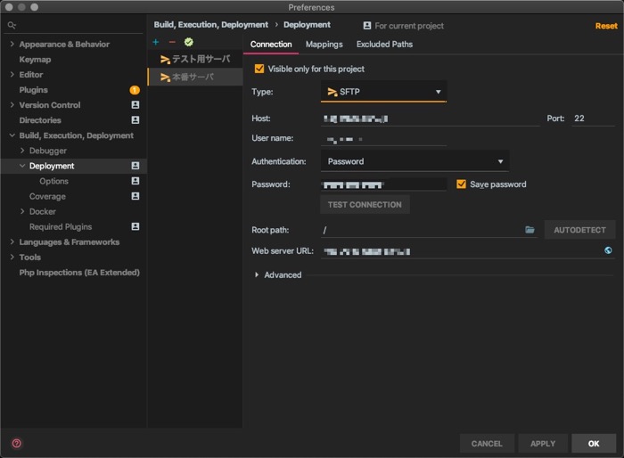The height and width of the screenshot is (458, 624).
Task: Click the For current project icon
Action: (367, 26)
